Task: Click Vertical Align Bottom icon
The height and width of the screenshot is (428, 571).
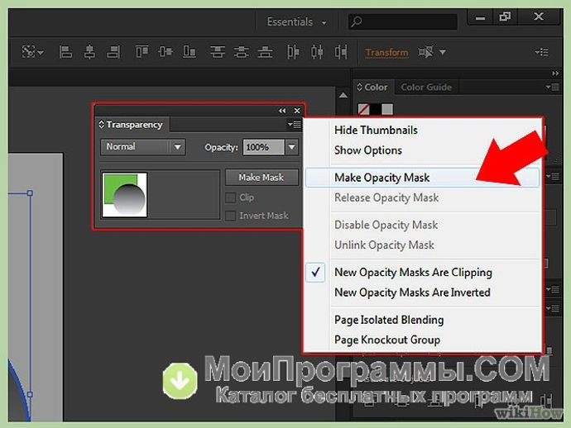Action: pyautogui.click(x=190, y=52)
